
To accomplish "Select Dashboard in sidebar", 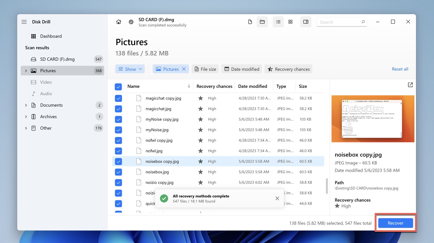I will click(62, 36).
